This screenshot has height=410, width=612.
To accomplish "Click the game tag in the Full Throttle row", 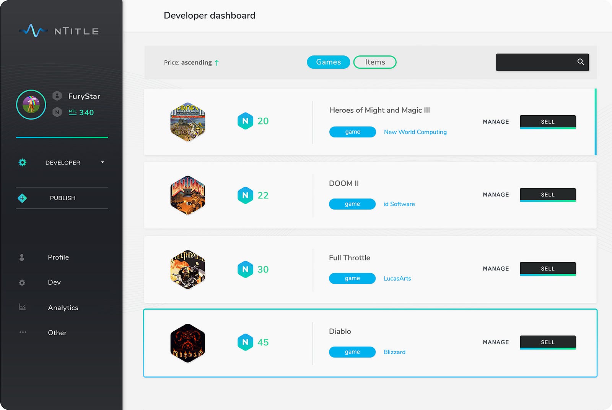I will click(352, 278).
